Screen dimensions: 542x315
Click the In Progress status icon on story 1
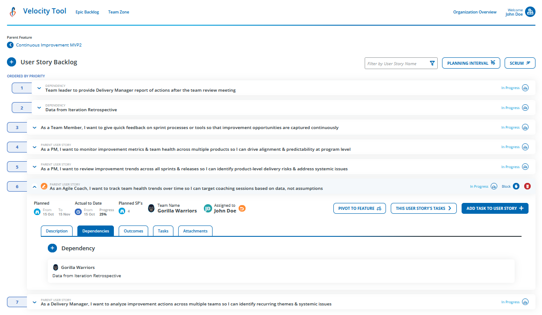pyautogui.click(x=525, y=87)
